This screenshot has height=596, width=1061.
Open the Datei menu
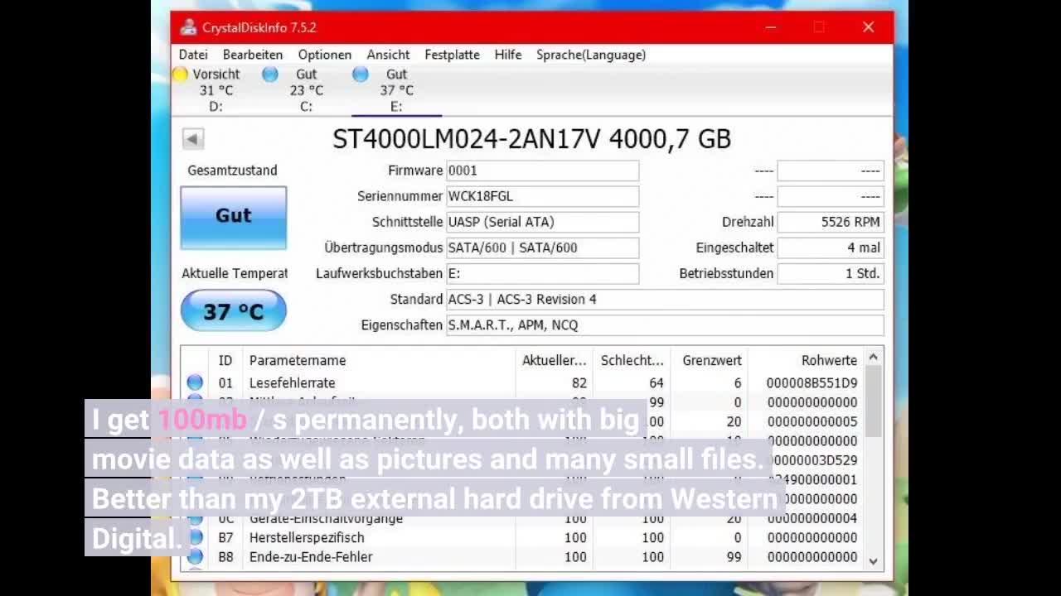193,55
